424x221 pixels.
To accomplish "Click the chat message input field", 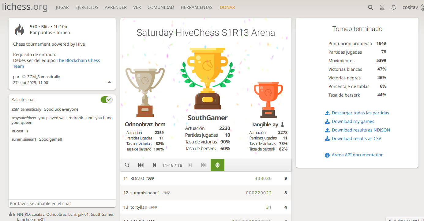I will click(62, 204).
